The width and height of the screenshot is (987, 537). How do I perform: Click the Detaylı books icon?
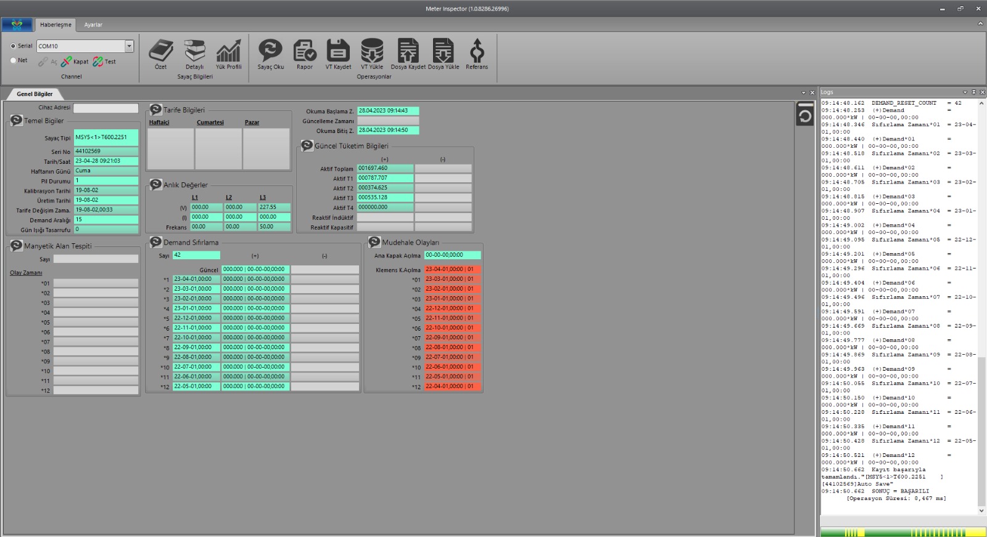[194, 51]
